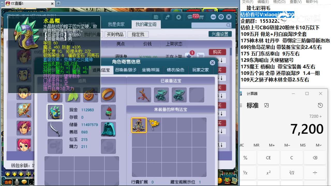Click the 兴趣设置 button
Image resolution: width=331 pixels, height=186 pixels.
(x=220, y=34)
